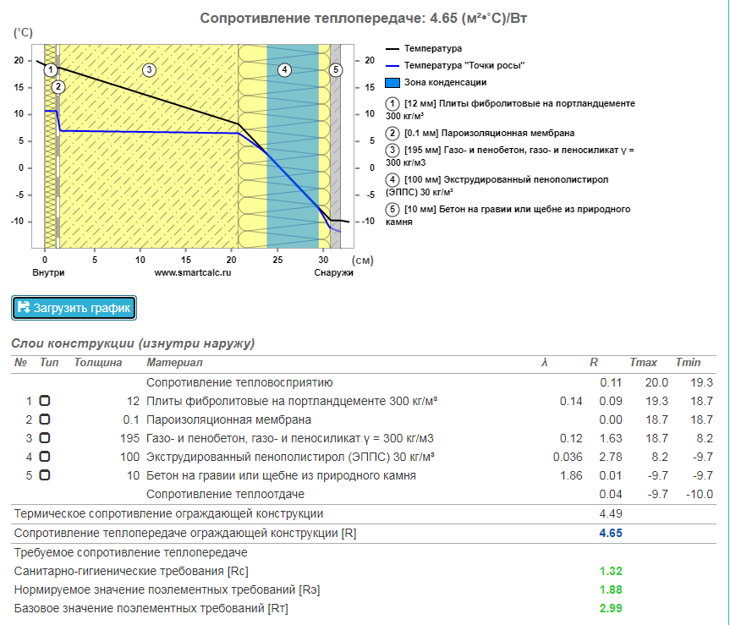The width and height of the screenshot is (730, 625).
Task: Click the black 'Температура' legend line
Action: point(392,49)
